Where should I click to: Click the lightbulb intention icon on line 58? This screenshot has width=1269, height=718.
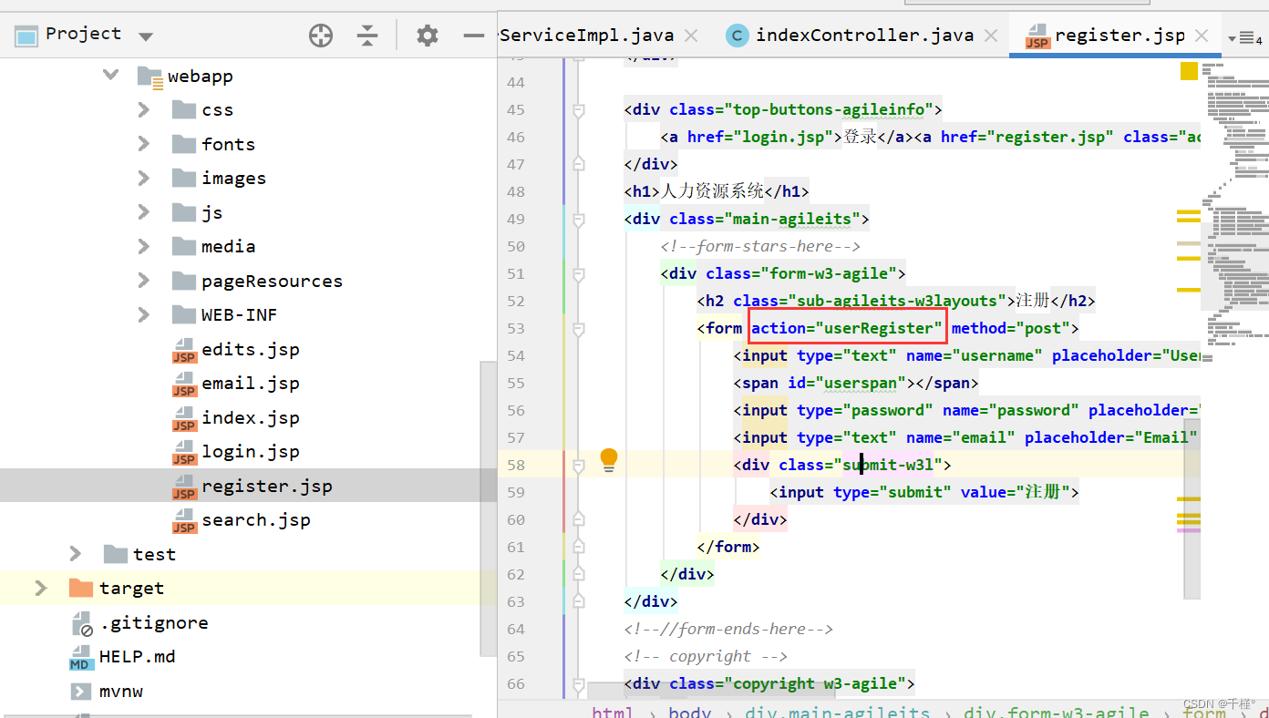pos(609,461)
